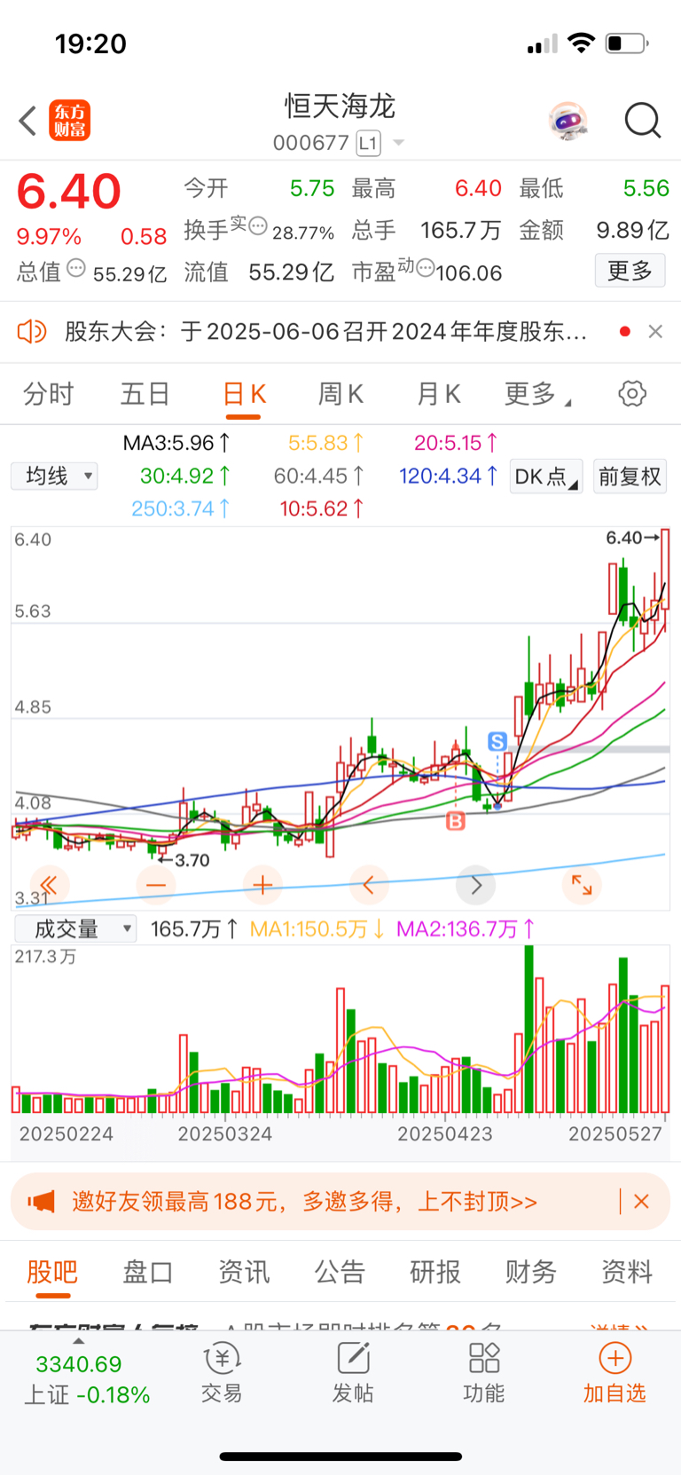Move chart right with gray arrow
The width and height of the screenshot is (681, 1476).
click(x=476, y=885)
